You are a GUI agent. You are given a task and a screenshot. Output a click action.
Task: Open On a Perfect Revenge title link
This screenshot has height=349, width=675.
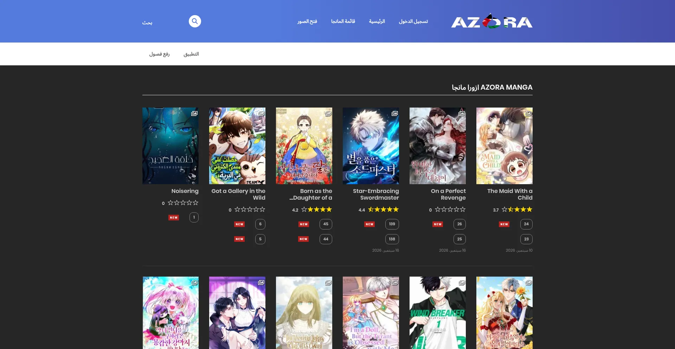tap(448, 194)
